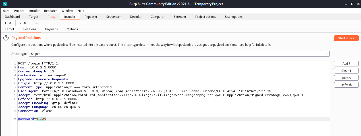This screenshot has height=136, width=361.
Task: Close attack tab 1
Action: pyautogui.click(x=10, y=23)
